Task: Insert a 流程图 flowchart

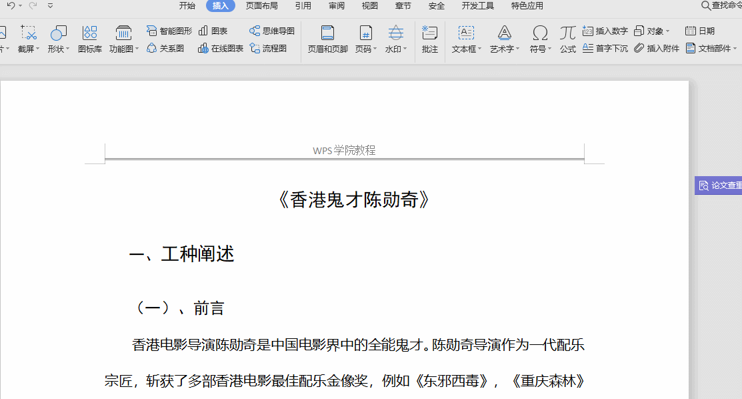Action: click(x=269, y=48)
